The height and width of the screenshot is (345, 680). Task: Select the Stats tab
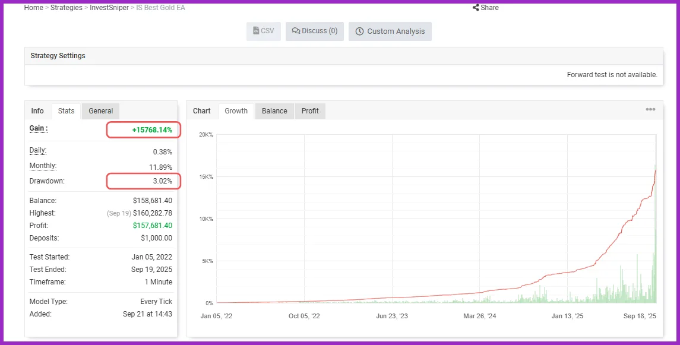click(x=66, y=111)
